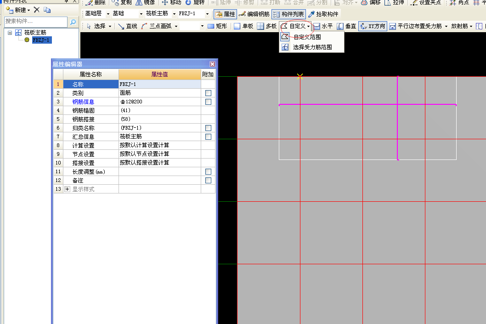This screenshot has height=324, width=486.
Task: Select the 矩形 rectangle tool
Action: 217,26
